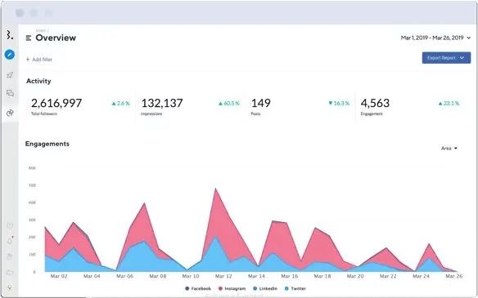Click the Mar 14 x-axis label

pyautogui.click(x=256, y=276)
